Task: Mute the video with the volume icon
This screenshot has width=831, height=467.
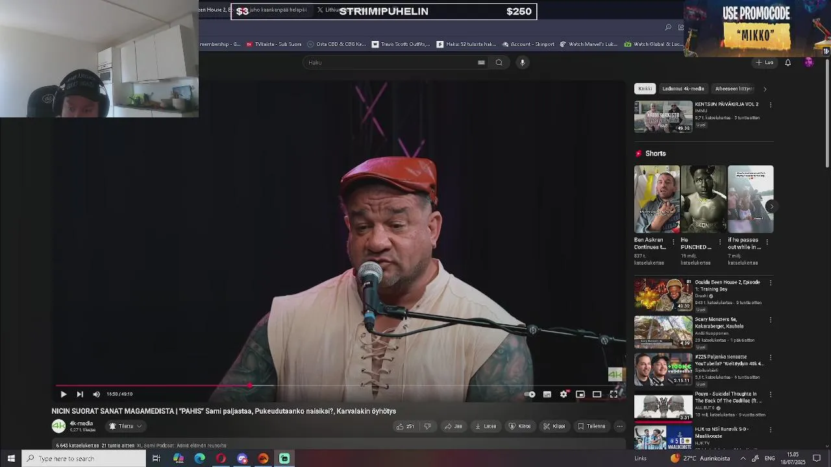Action: pyautogui.click(x=96, y=394)
